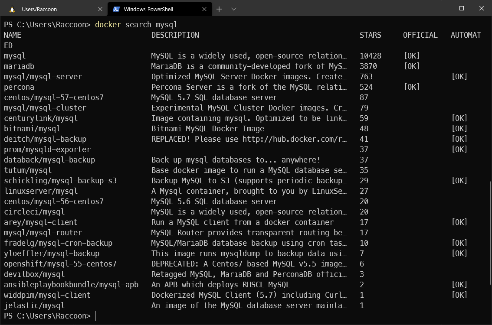Screen dimensions: 492x325
Task: Click the maximize icon in the title bar
Action: click(x=461, y=8)
